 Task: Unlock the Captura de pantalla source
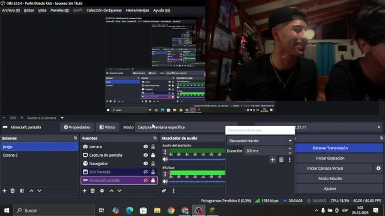pos(153,155)
